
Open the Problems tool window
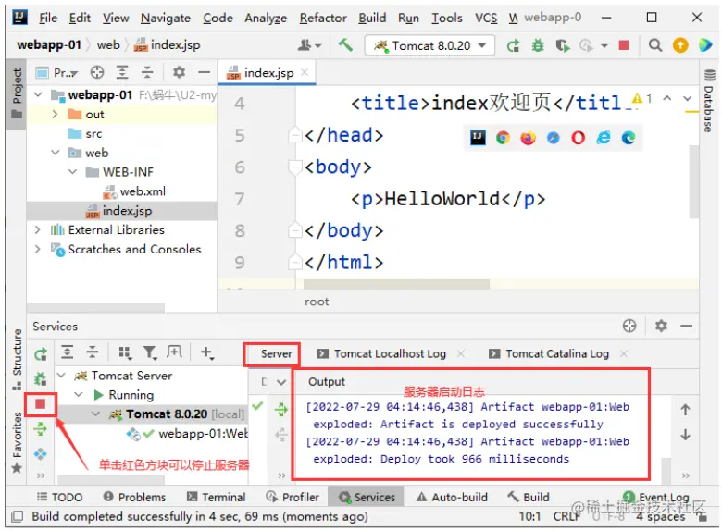pos(134,497)
